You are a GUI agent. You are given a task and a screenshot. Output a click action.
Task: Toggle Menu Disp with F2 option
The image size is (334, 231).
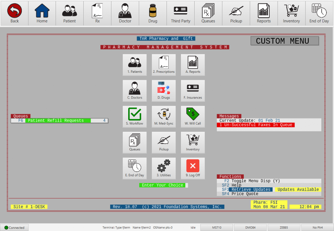coord(243,181)
